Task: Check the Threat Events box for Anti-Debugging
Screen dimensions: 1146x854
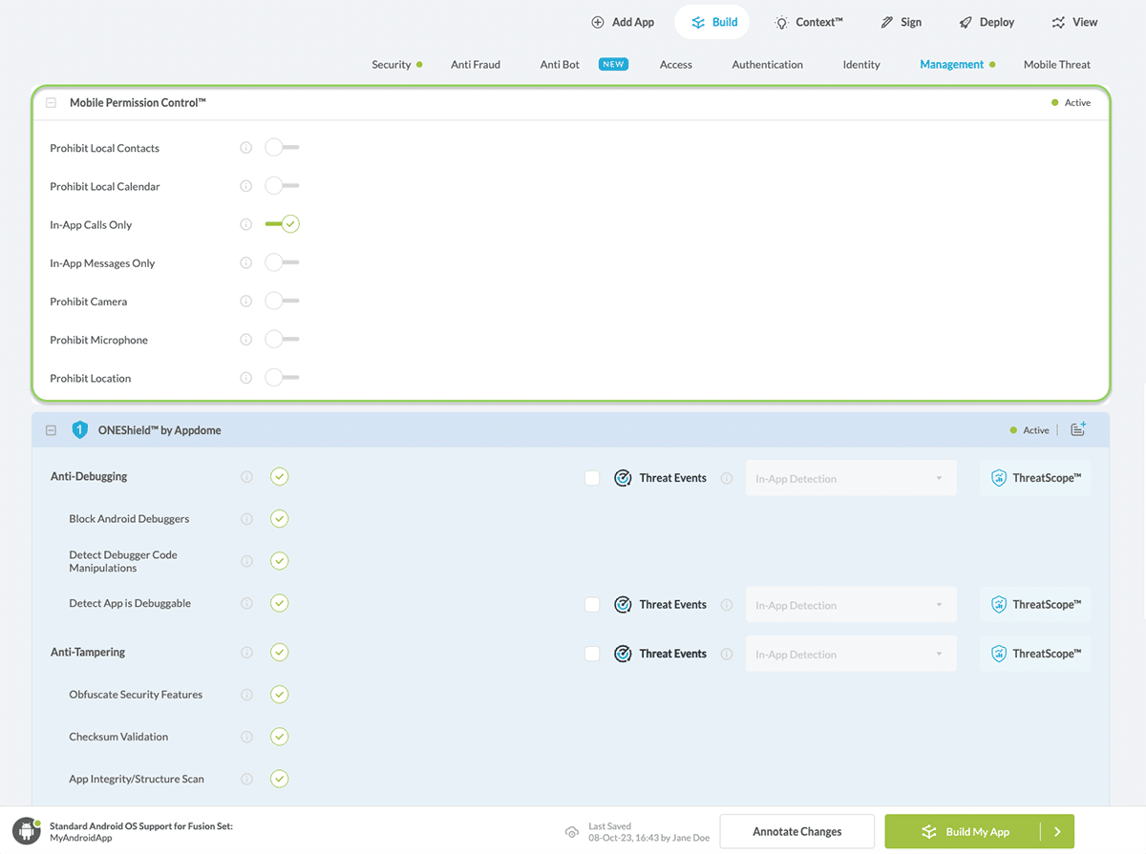Action: 592,478
